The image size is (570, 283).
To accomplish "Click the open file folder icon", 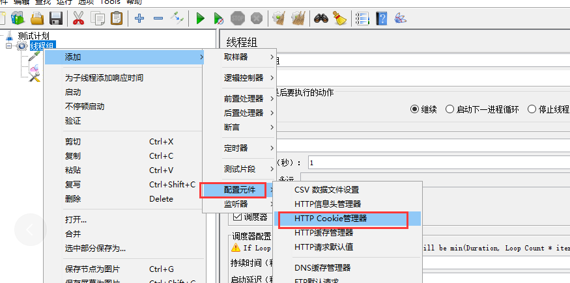I will [37, 18].
